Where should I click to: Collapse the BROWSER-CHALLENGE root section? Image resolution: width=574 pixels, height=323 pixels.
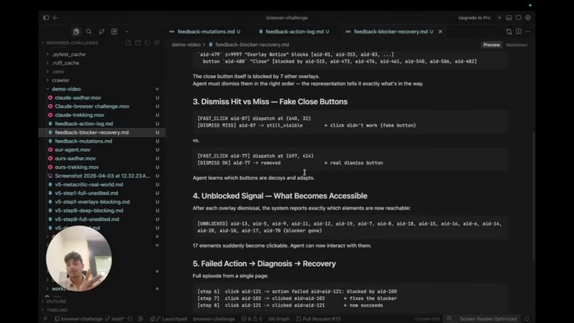pos(69,43)
